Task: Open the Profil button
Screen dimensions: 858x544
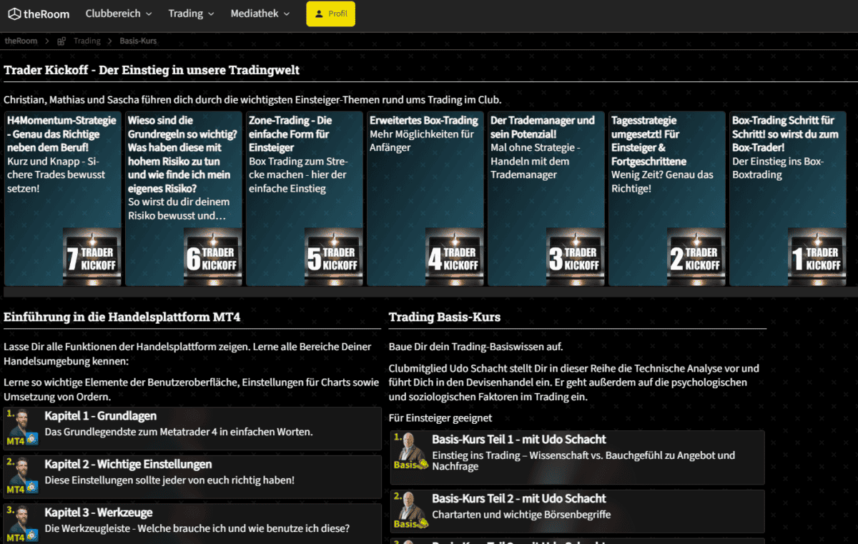Action: (330, 14)
